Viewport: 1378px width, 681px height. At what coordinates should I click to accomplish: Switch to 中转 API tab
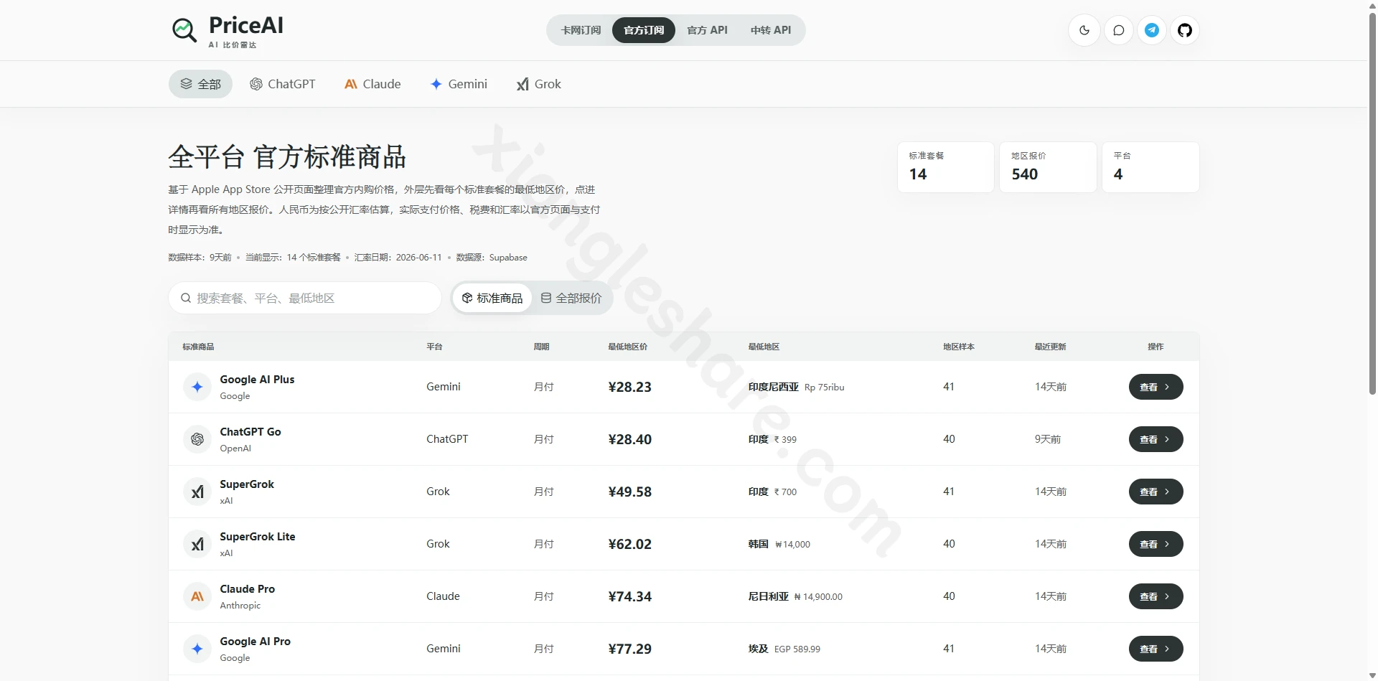pos(771,30)
